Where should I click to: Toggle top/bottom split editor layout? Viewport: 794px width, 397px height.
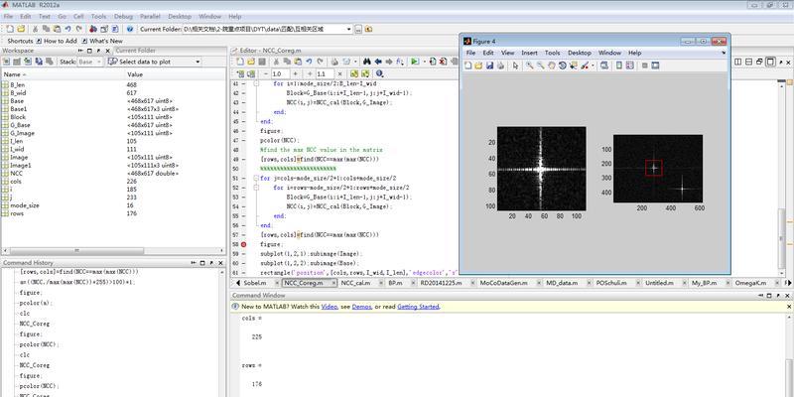coord(748,62)
